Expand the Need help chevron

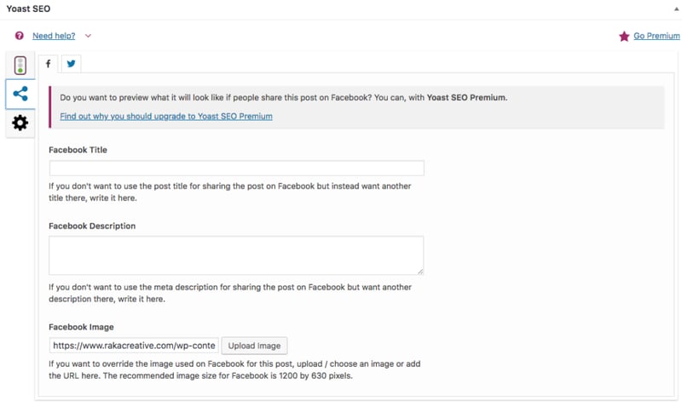pos(88,36)
